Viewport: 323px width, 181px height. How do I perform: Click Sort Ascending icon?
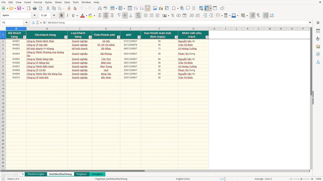click(x=136, y=8)
